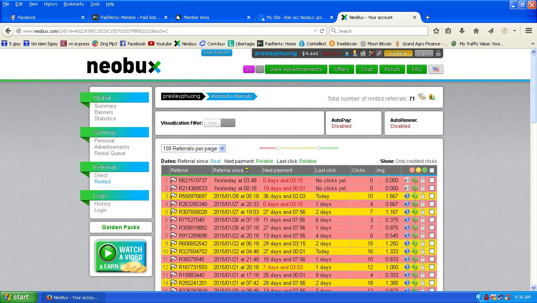
Task: Click the eraser icon beside total rented referrals
Action: [422, 97]
